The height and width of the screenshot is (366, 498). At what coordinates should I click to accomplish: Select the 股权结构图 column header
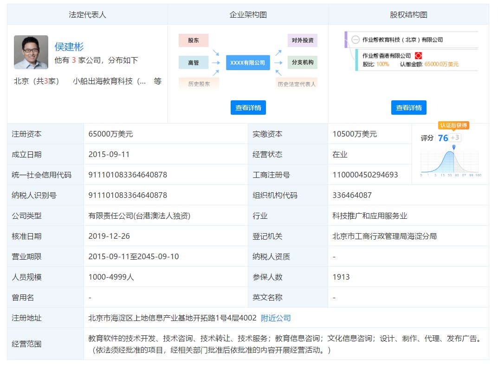pyautogui.click(x=408, y=14)
